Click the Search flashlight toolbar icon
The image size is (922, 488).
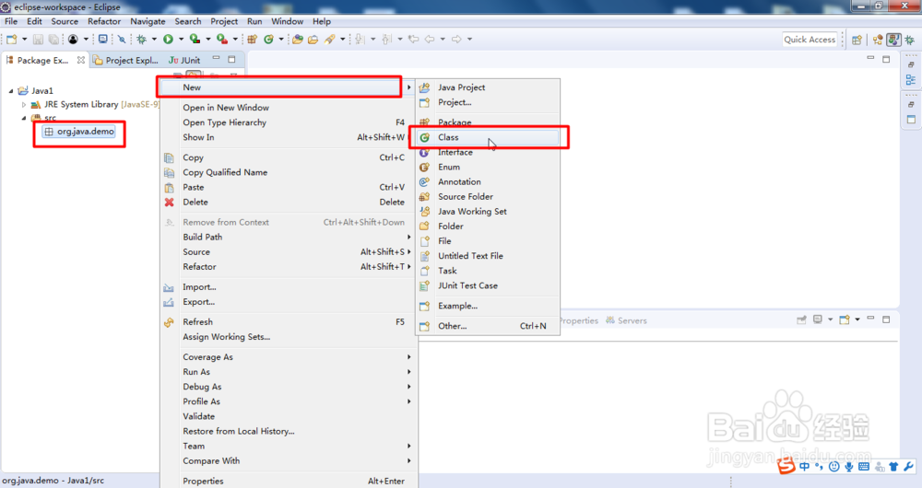(x=329, y=40)
